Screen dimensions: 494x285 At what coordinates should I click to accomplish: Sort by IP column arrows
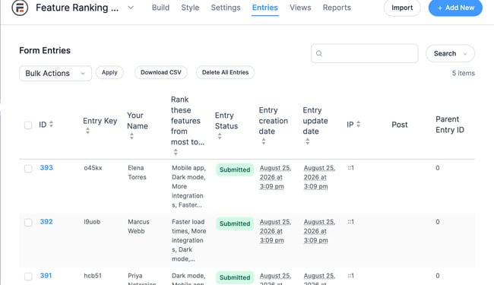358,125
